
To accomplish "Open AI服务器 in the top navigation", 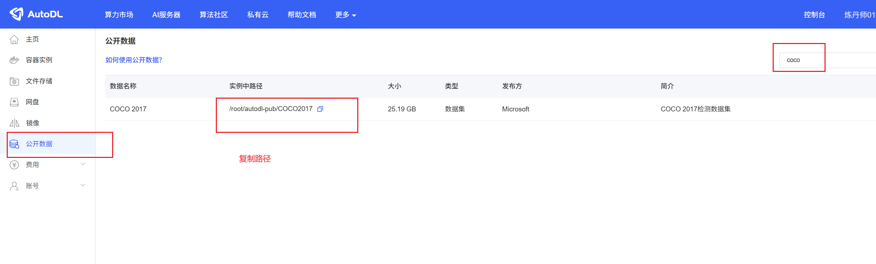I will (166, 15).
